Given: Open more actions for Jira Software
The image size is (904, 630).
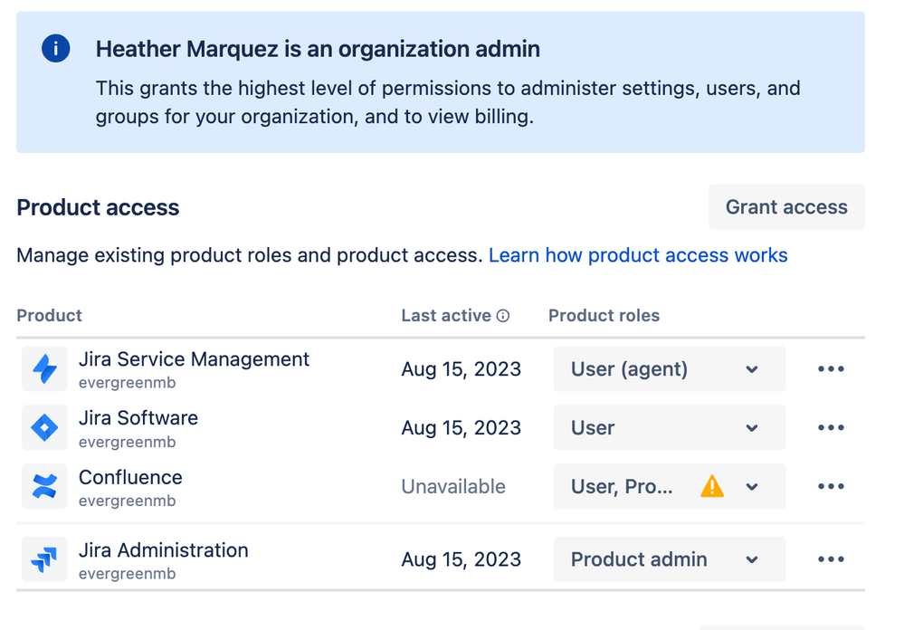Looking at the screenshot, I should click(x=831, y=428).
